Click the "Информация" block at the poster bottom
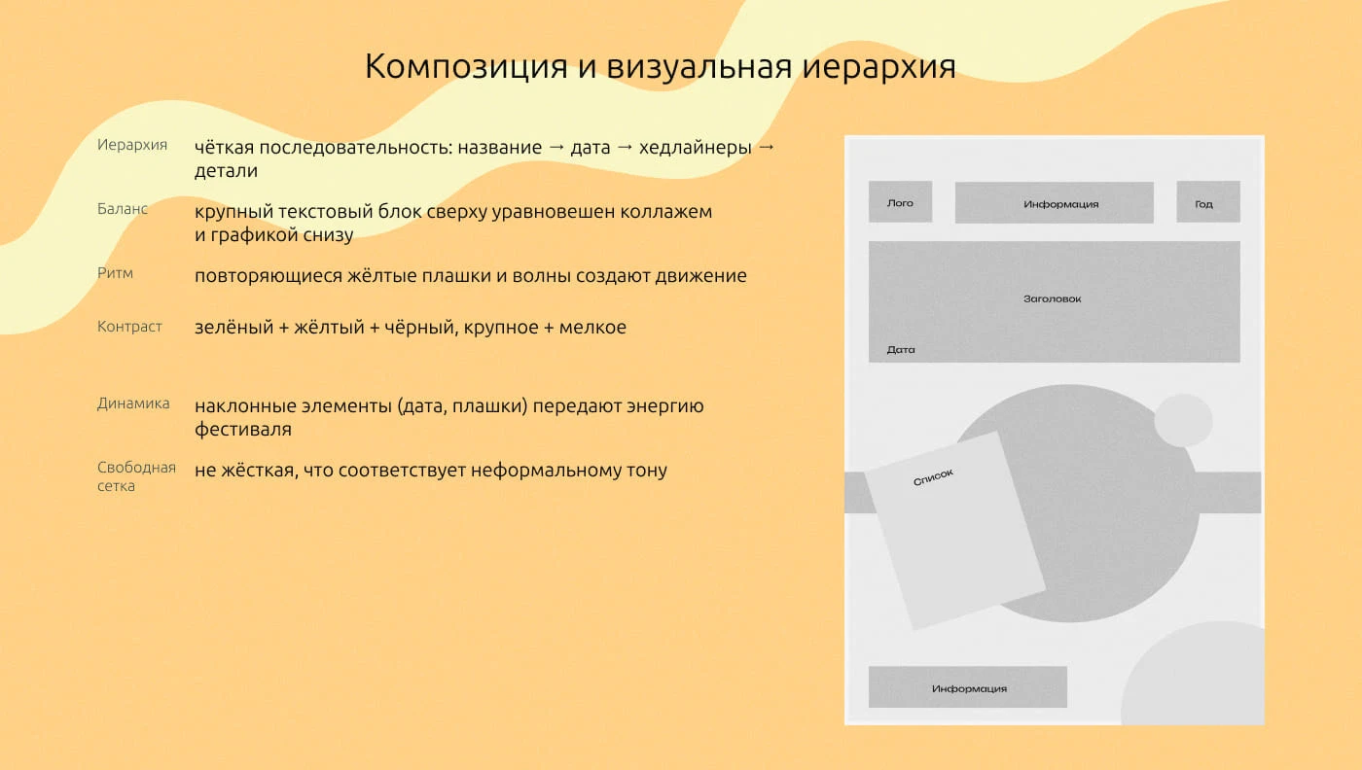This screenshot has height=770, width=1362. tap(968, 687)
